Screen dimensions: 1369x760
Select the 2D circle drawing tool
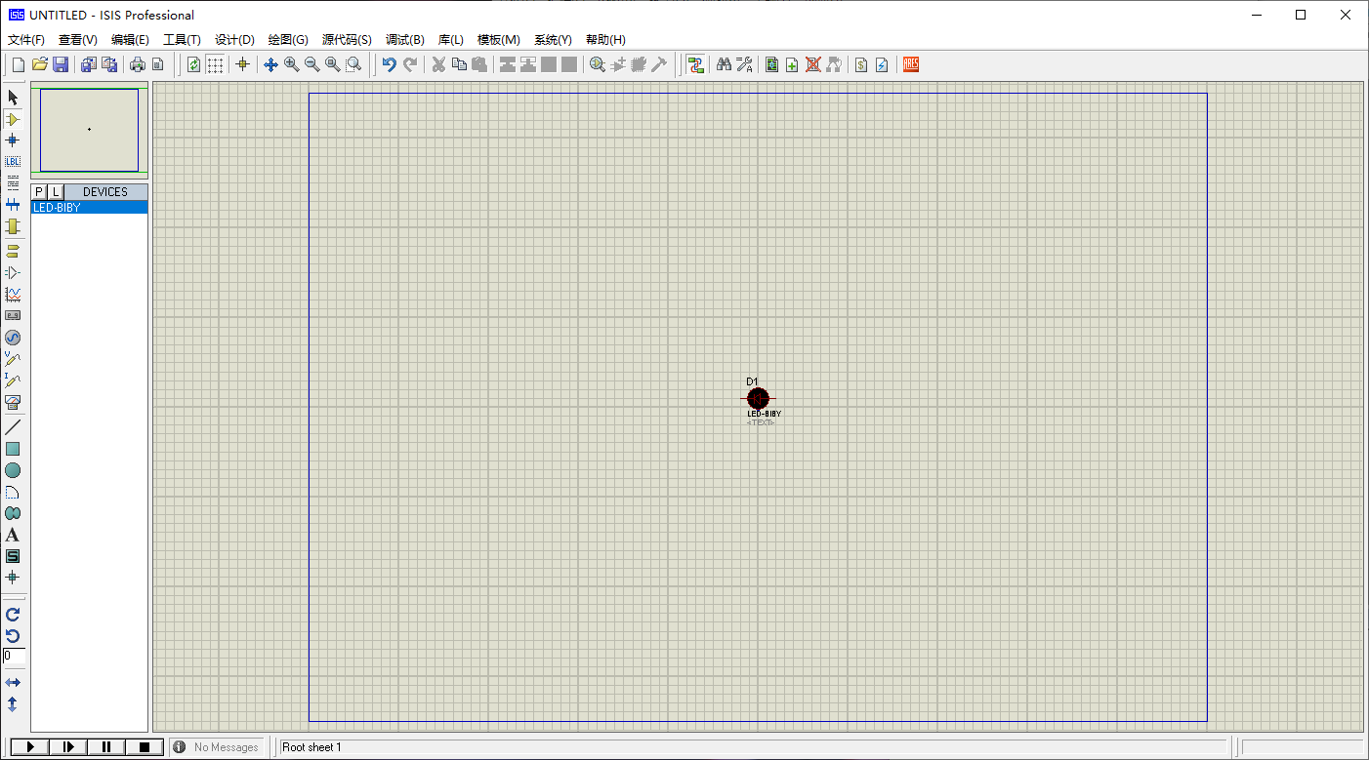[13, 470]
